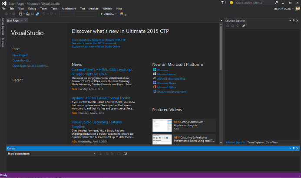Open the Analyze menu
This screenshot has width=301, height=178.
94,9
